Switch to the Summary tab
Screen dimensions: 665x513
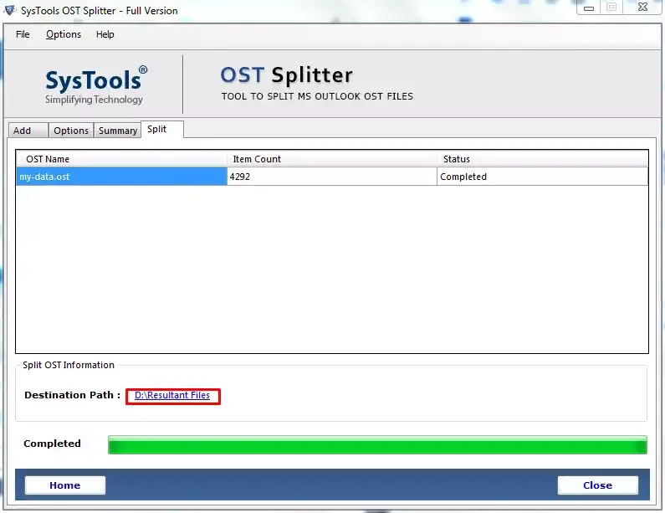(x=117, y=131)
